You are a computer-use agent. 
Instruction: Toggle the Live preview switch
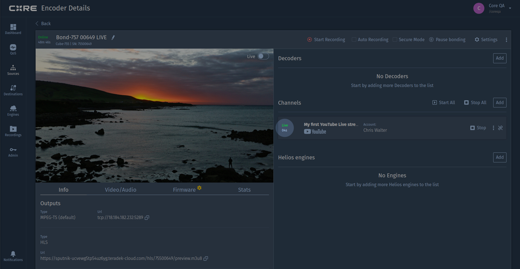[263, 56]
